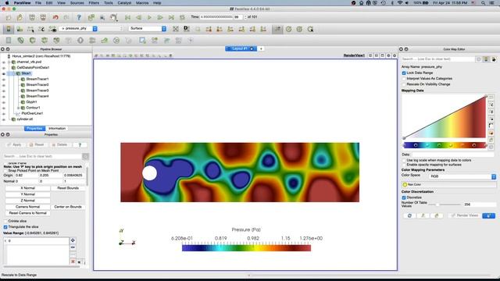Click the Center on Bounds button
Screen dimensions: 500x281
pos(68,207)
